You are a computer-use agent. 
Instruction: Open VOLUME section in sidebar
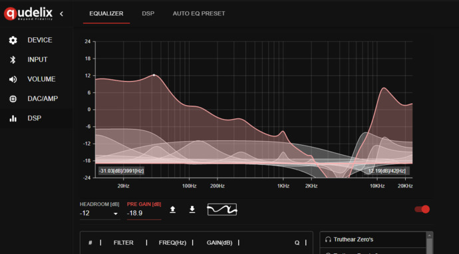(x=37, y=79)
